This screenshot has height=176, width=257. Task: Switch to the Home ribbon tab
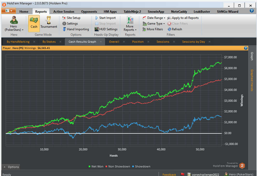pos(24,12)
